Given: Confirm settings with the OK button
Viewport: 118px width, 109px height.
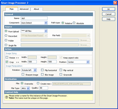Looking at the screenshot, I should [109, 9].
